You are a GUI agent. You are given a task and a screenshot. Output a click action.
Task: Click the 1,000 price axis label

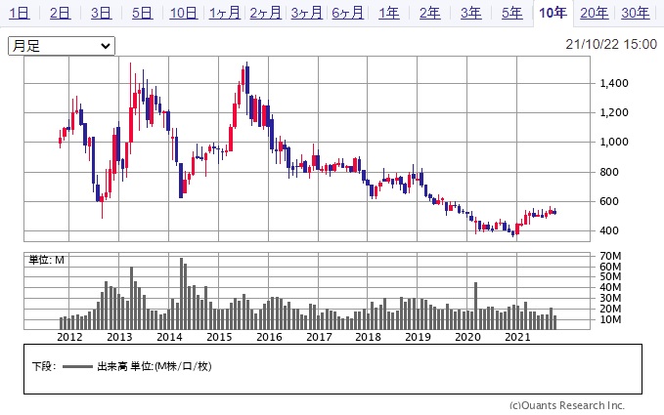point(614,142)
